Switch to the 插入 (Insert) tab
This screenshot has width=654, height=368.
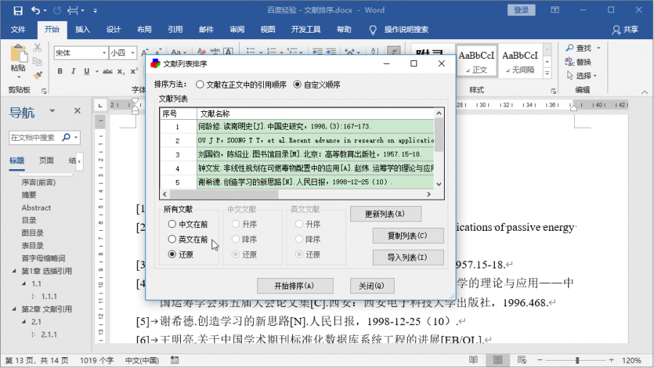click(x=83, y=30)
